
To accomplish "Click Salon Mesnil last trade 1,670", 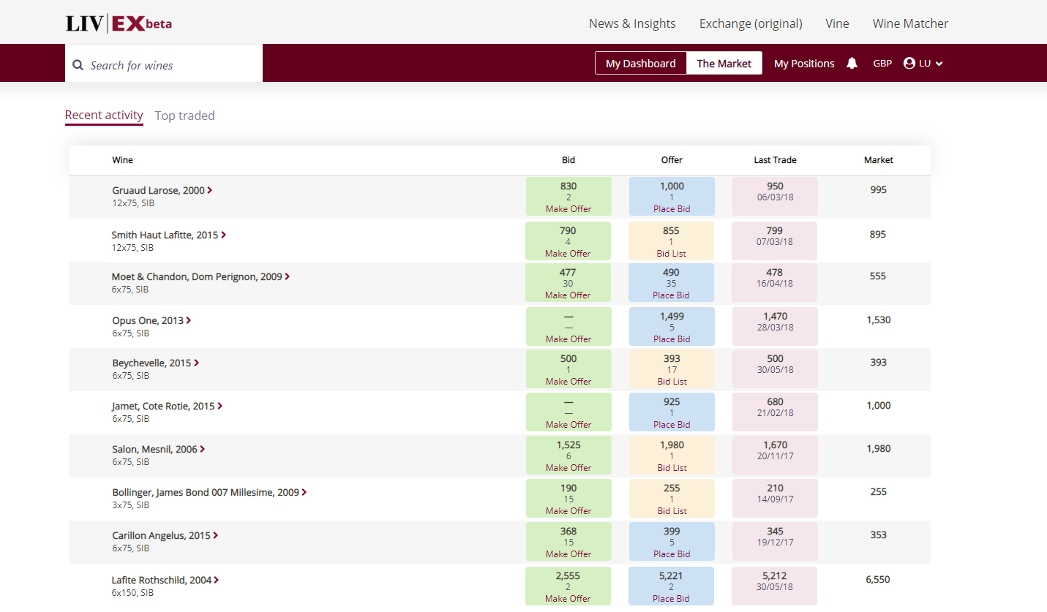I will [x=775, y=455].
